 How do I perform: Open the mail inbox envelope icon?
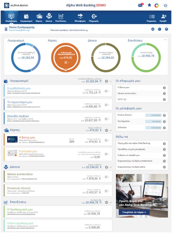pos(140,5)
